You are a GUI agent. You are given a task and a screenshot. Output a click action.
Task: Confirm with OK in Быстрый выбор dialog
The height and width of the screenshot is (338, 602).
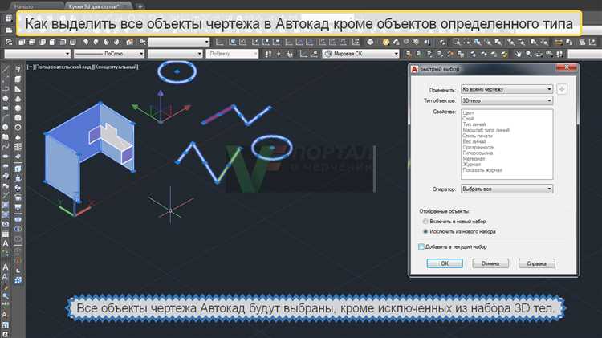point(445,263)
